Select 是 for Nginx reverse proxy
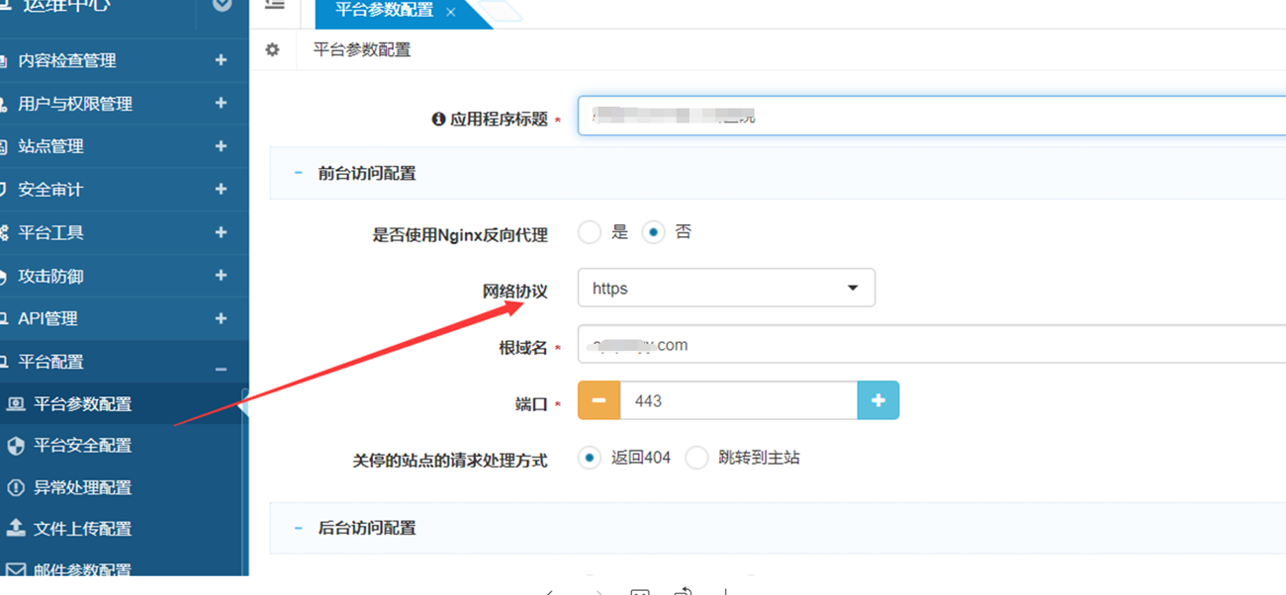1286x595 pixels. [x=590, y=232]
